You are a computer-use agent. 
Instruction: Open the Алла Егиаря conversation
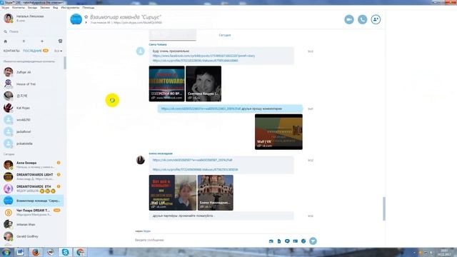tap(32, 165)
